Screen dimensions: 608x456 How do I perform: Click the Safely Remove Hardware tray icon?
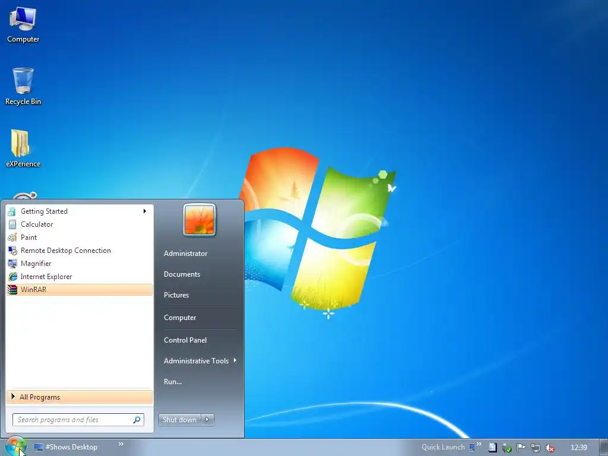click(507, 448)
